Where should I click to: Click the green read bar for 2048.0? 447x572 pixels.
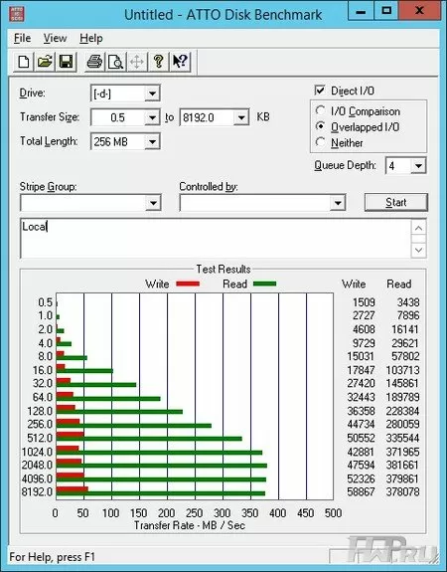161,466
